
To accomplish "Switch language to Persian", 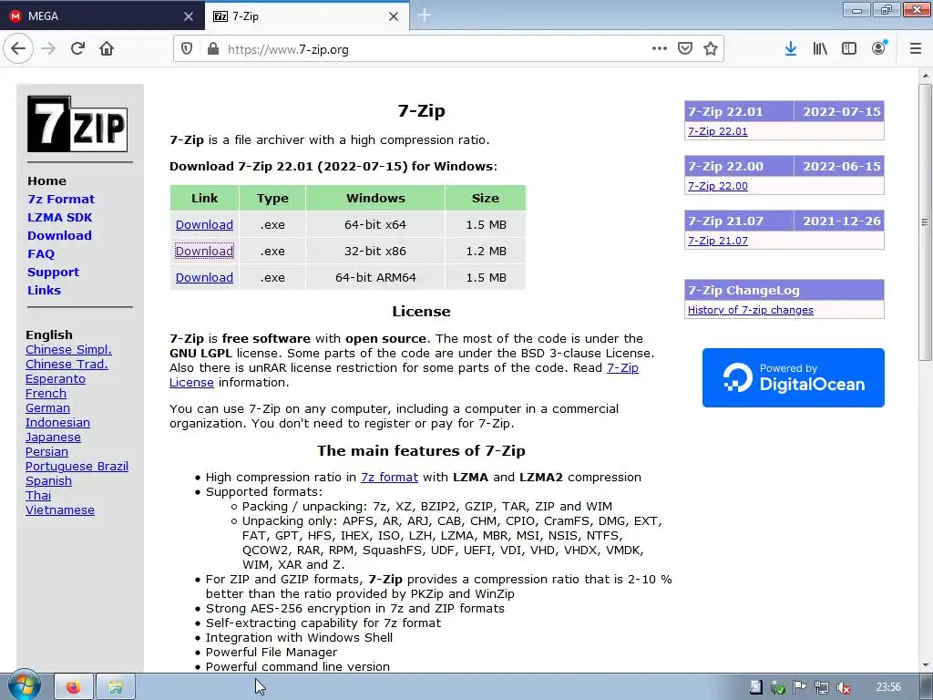I will [47, 452].
